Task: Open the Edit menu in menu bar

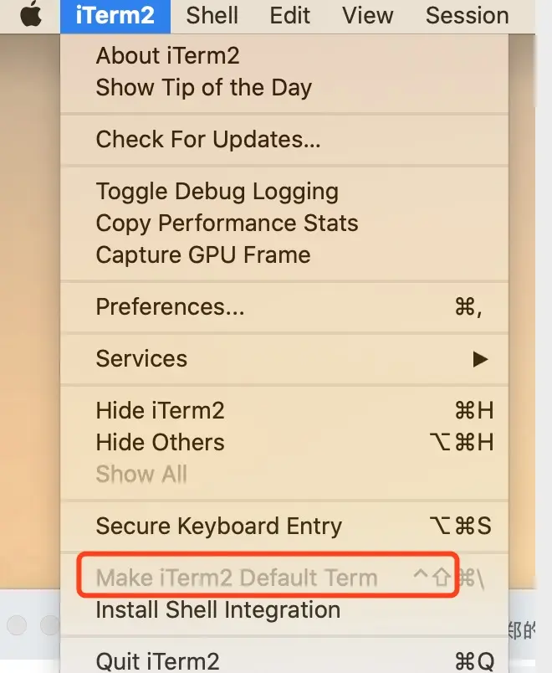Action: click(290, 15)
